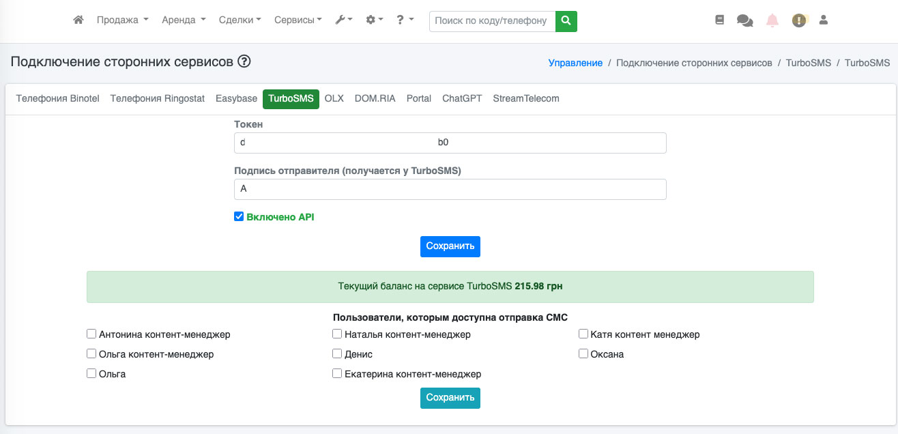Open the user profile icon
The image size is (898, 434).
[x=824, y=20]
